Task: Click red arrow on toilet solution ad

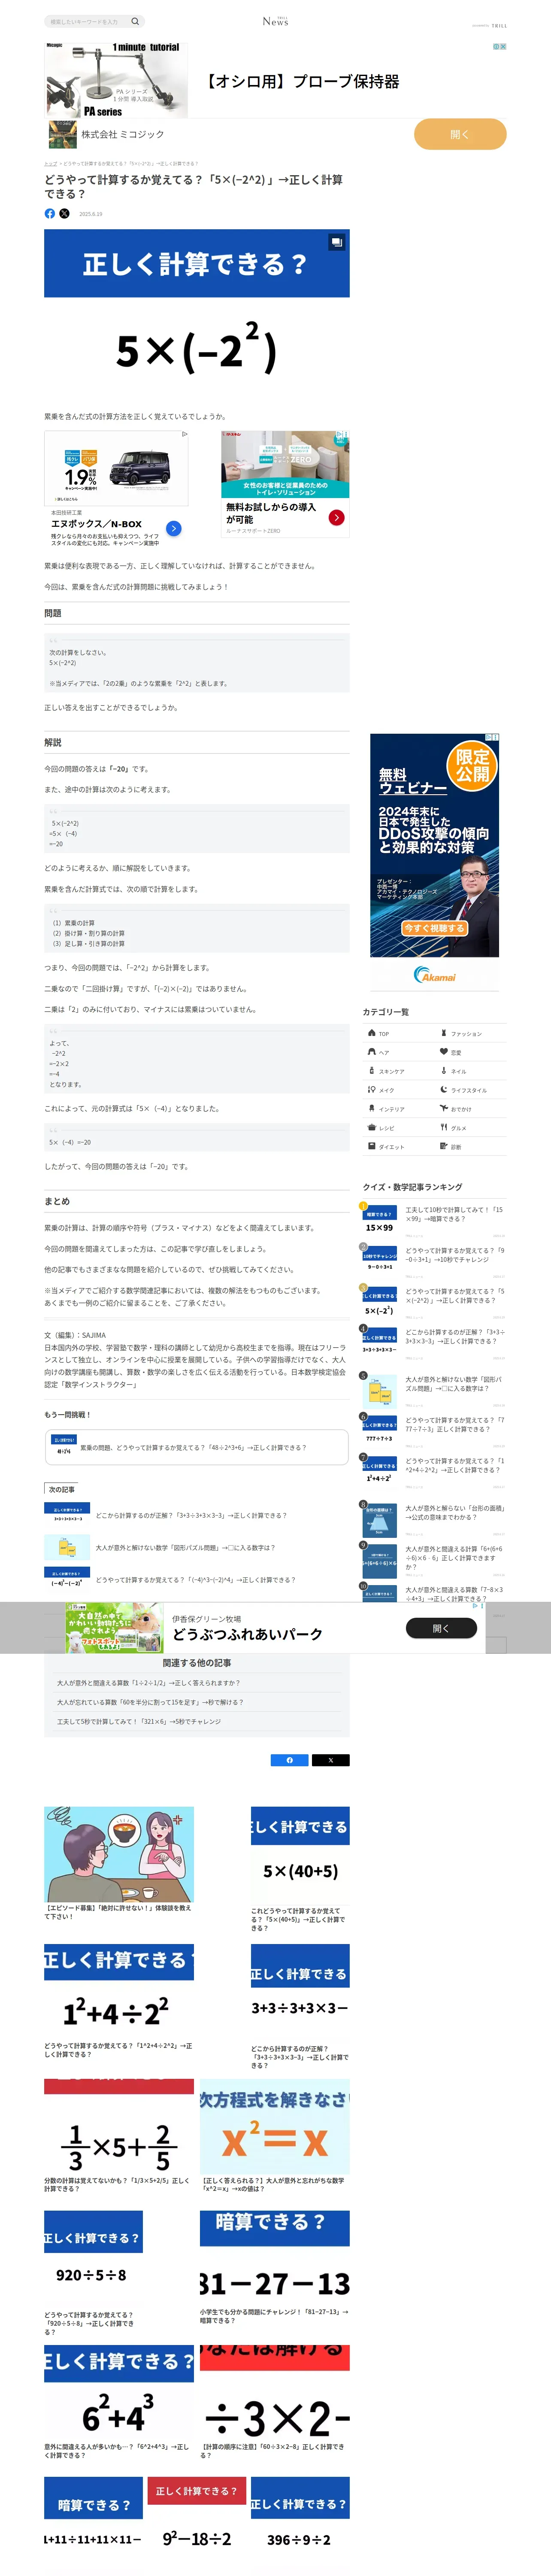Action: point(337,517)
